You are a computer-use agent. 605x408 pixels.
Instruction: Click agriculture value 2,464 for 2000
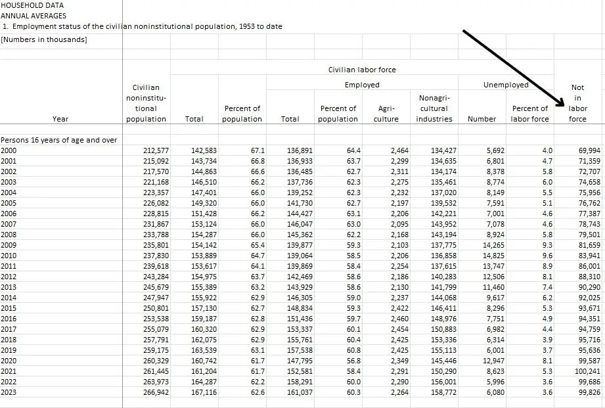click(399, 150)
